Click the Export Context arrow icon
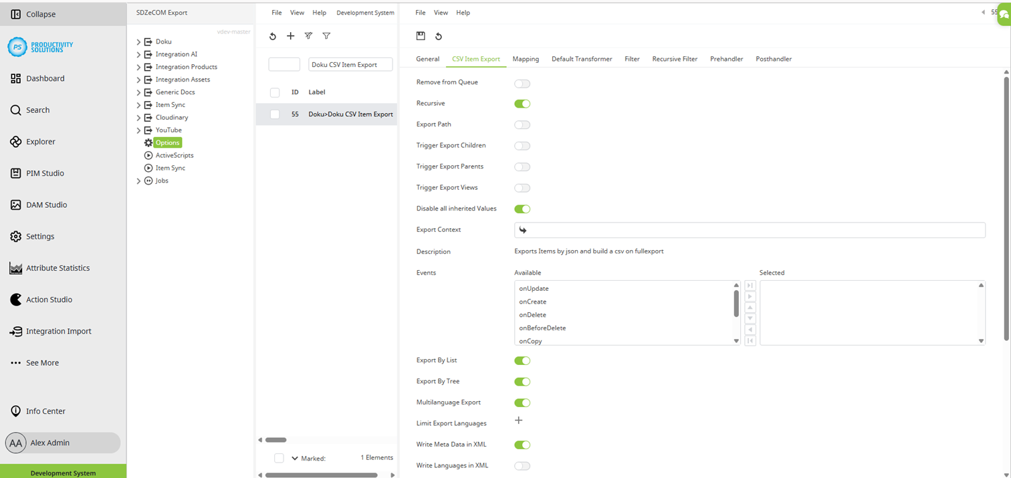1011x478 pixels. coord(523,230)
